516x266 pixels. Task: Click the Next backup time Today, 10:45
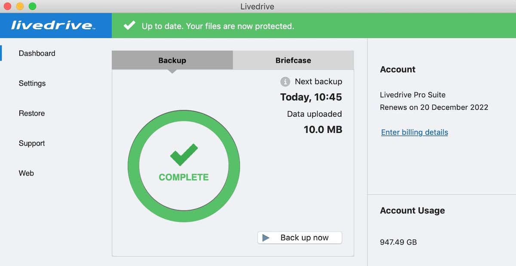tap(310, 97)
